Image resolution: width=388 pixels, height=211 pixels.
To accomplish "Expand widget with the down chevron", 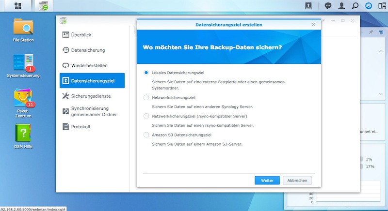I will (x=380, y=94).
